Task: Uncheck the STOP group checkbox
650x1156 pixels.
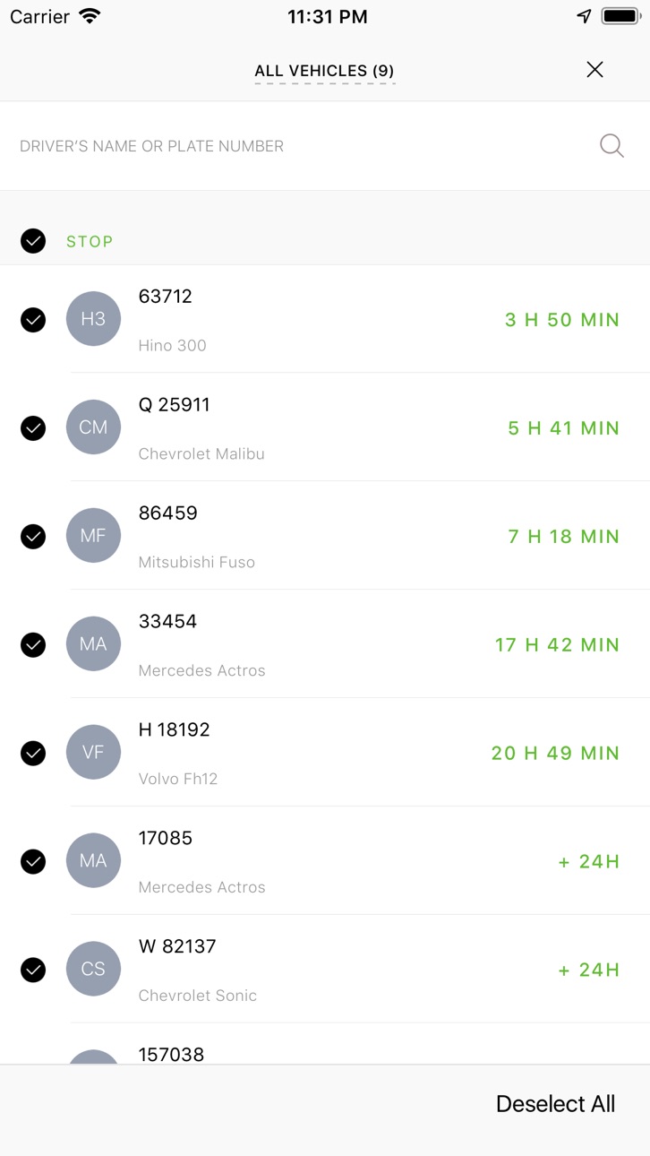Action: (x=33, y=241)
